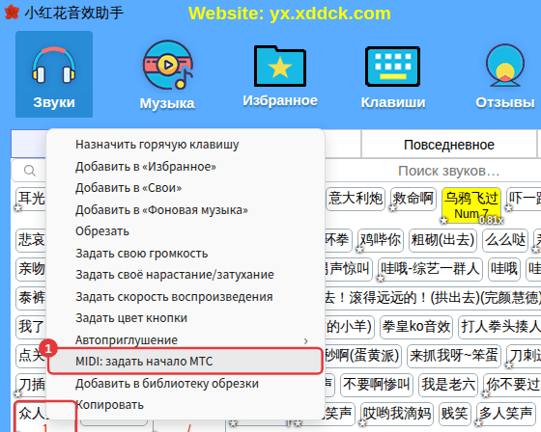
Task: Choose Задать скорость воспроизведения
Action: (185, 296)
